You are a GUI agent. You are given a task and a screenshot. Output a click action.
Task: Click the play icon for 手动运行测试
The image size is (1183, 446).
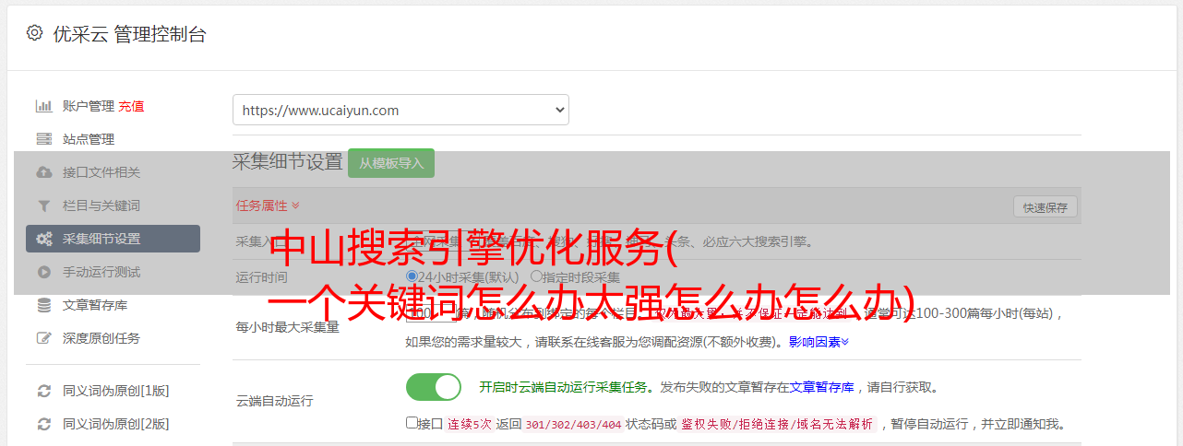pos(43,272)
